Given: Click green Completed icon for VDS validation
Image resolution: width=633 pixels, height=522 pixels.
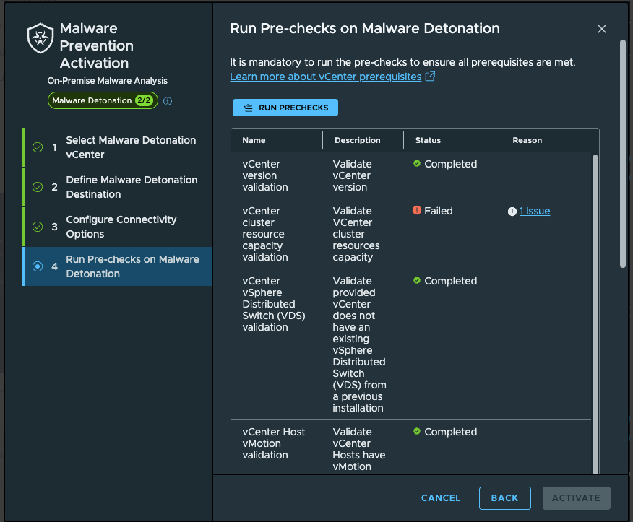Looking at the screenshot, I should click(417, 280).
